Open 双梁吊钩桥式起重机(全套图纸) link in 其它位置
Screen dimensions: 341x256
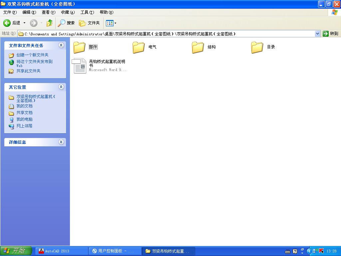click(x=36, y=98)
